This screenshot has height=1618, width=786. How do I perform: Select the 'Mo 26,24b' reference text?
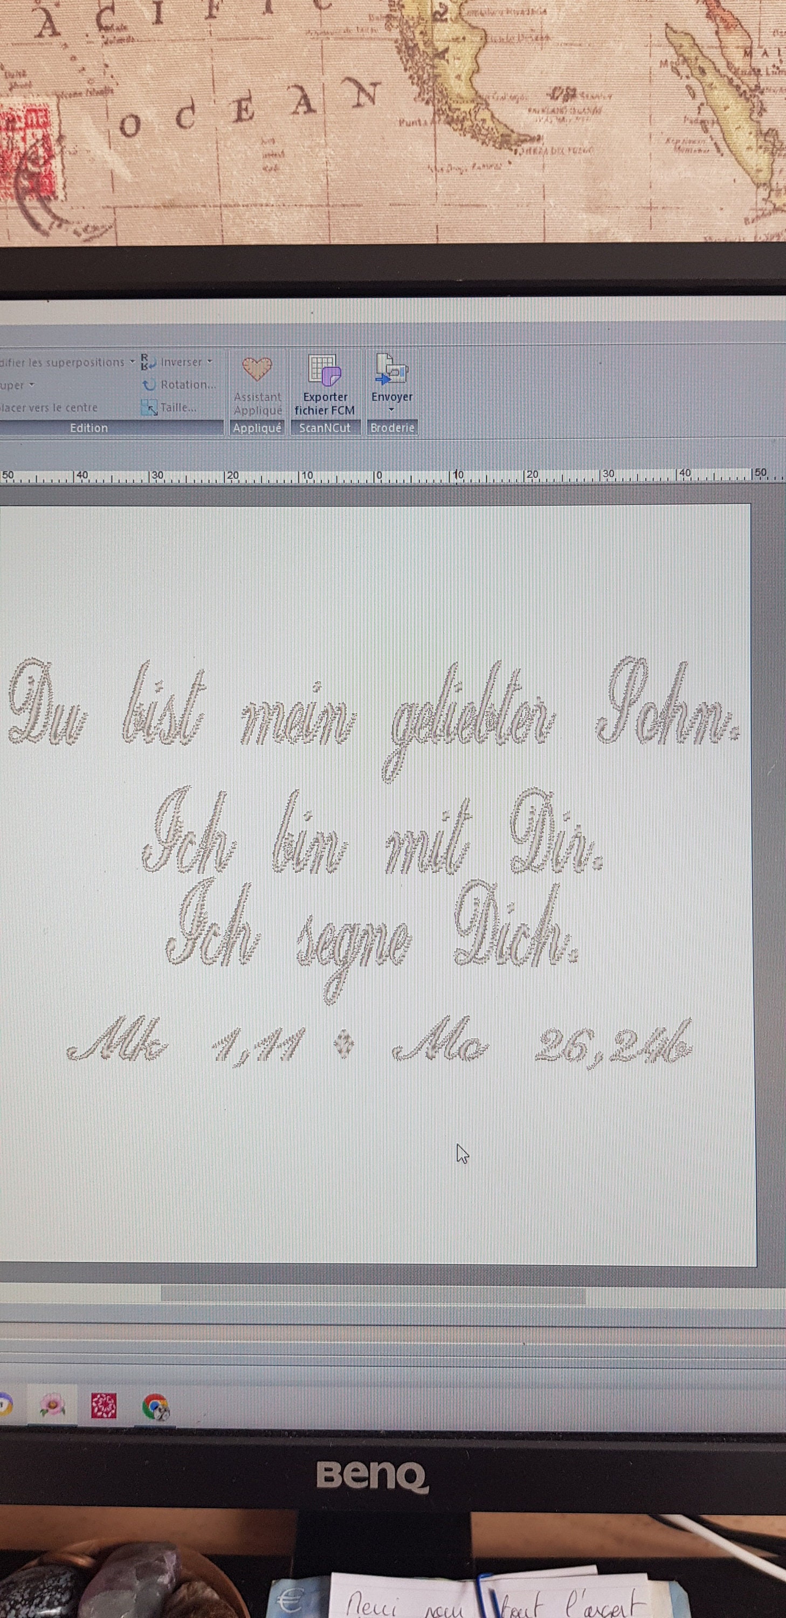(x=542, y=1043)
